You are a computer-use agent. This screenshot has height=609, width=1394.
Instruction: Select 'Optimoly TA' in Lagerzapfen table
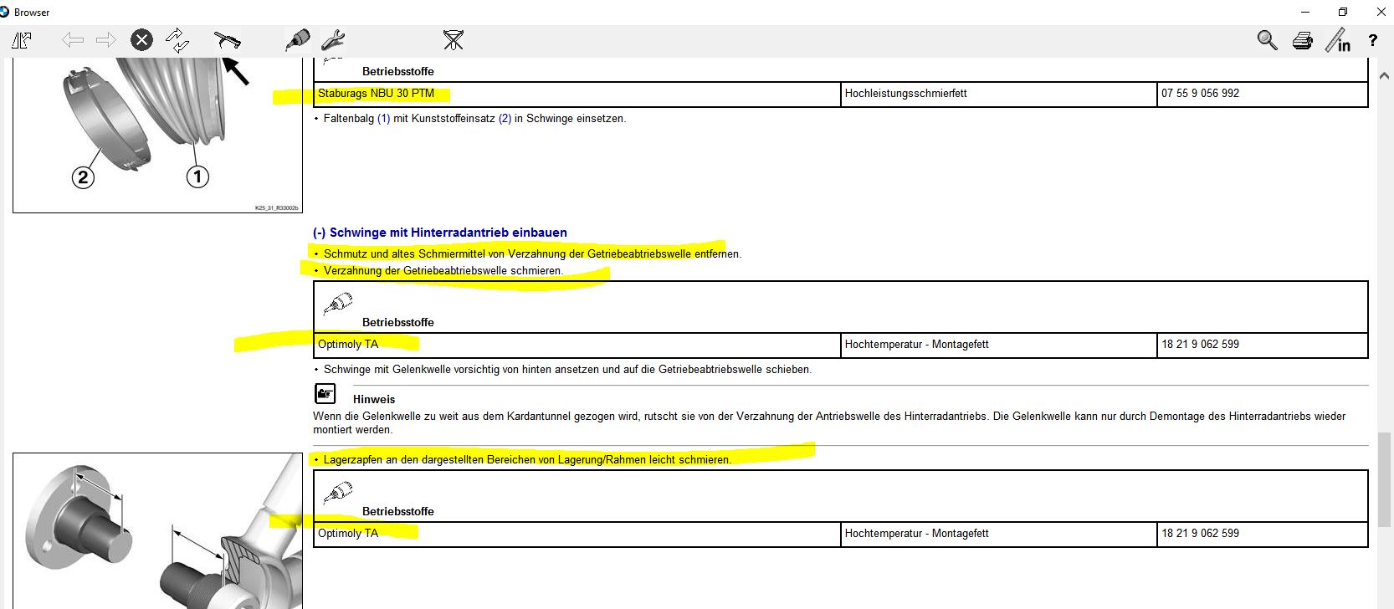click(348, 534)
